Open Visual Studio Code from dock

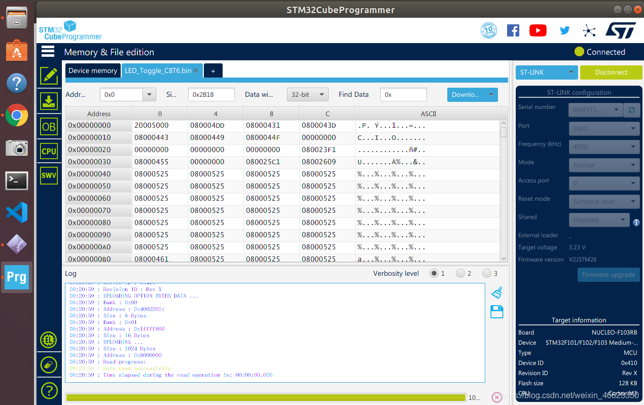coord(17,212)
